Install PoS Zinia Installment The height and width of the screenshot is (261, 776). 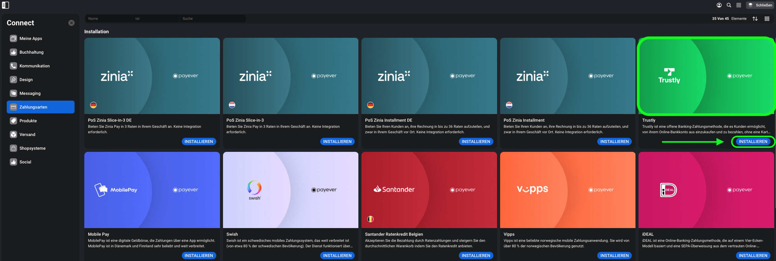(x=614, y=141)
